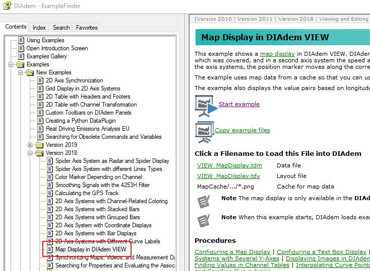Select 2D Axis Systems with Grouped Bars
370x271 pixels.
pyautogui.click(x=97, y=217)
